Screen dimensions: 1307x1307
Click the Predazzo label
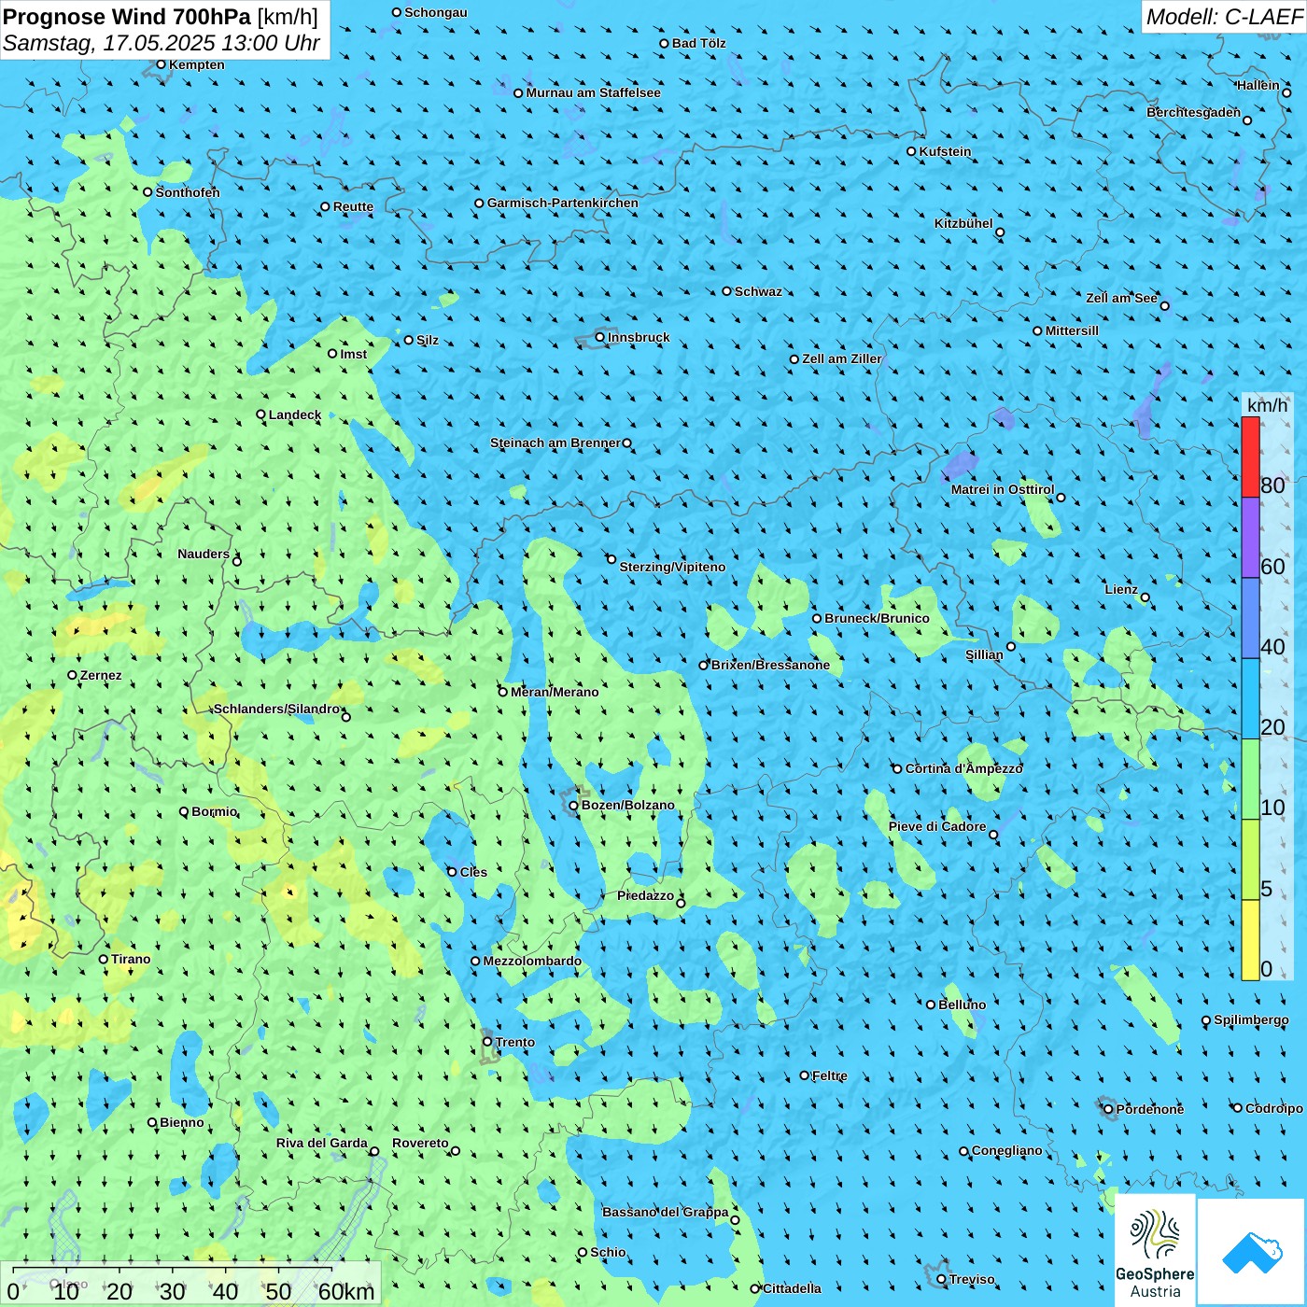pyautogui.click(x=645, y=895)
